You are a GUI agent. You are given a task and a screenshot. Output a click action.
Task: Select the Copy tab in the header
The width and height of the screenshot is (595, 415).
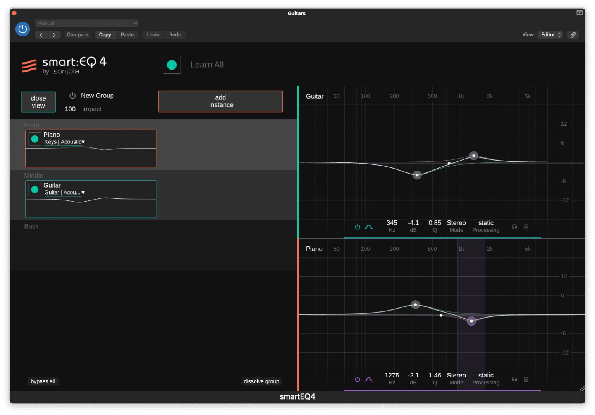tap(105, 34)
